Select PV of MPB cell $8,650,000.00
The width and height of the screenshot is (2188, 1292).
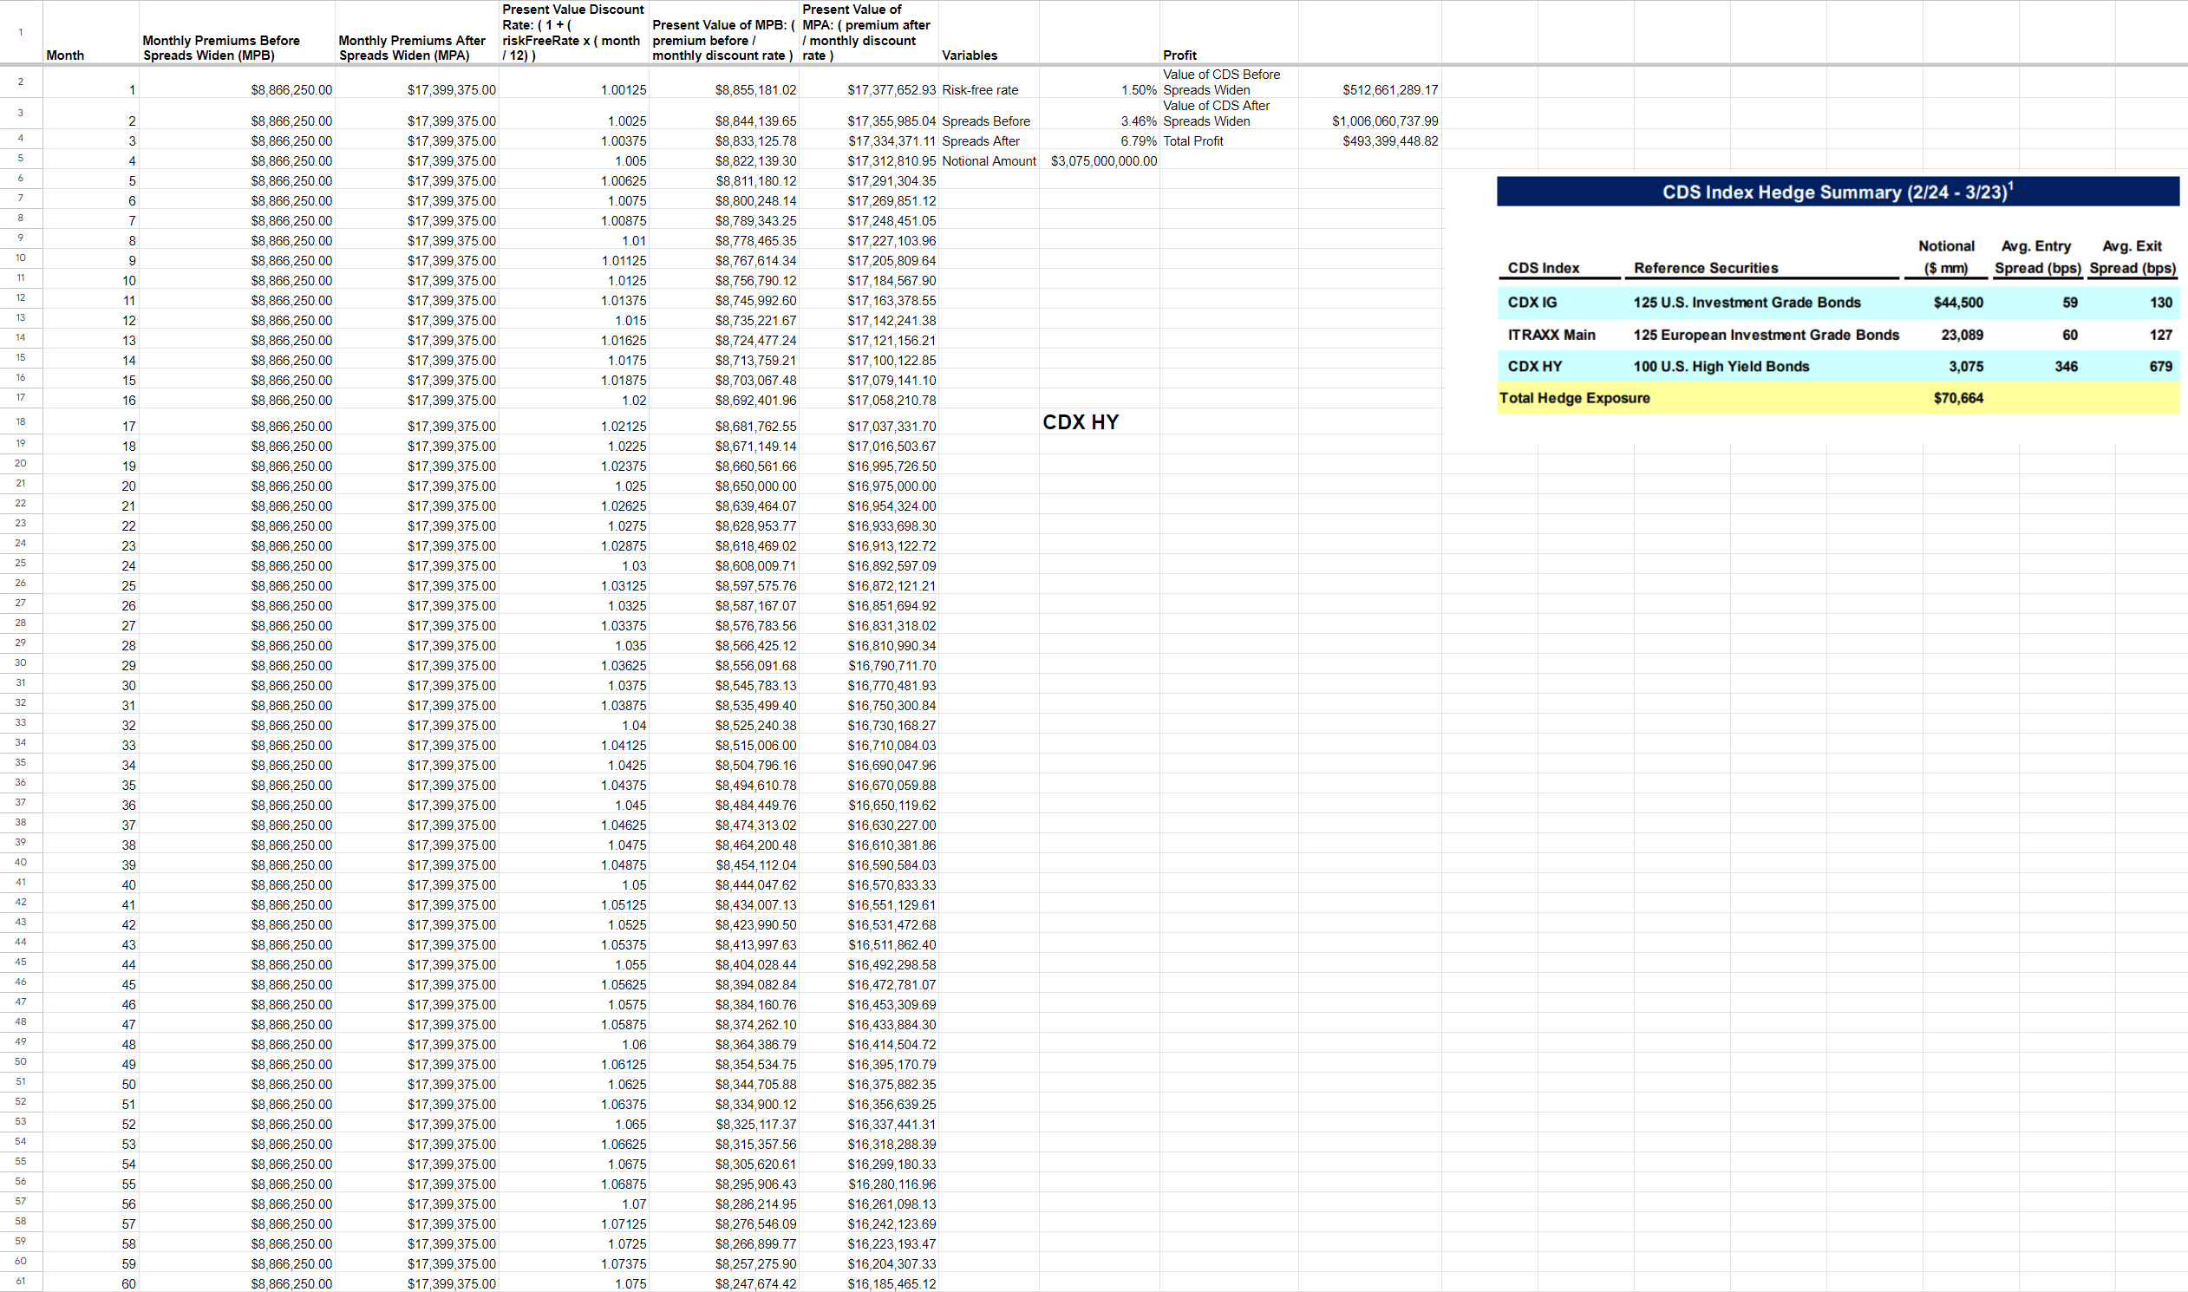[723, 486]
